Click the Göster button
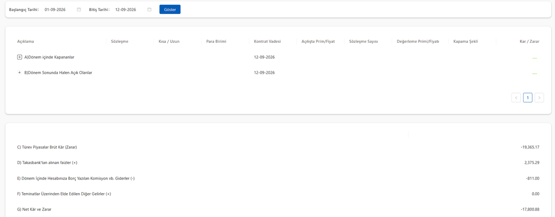Image resolution: width=555 pixels, height=217 pixels. coord(170,9)
